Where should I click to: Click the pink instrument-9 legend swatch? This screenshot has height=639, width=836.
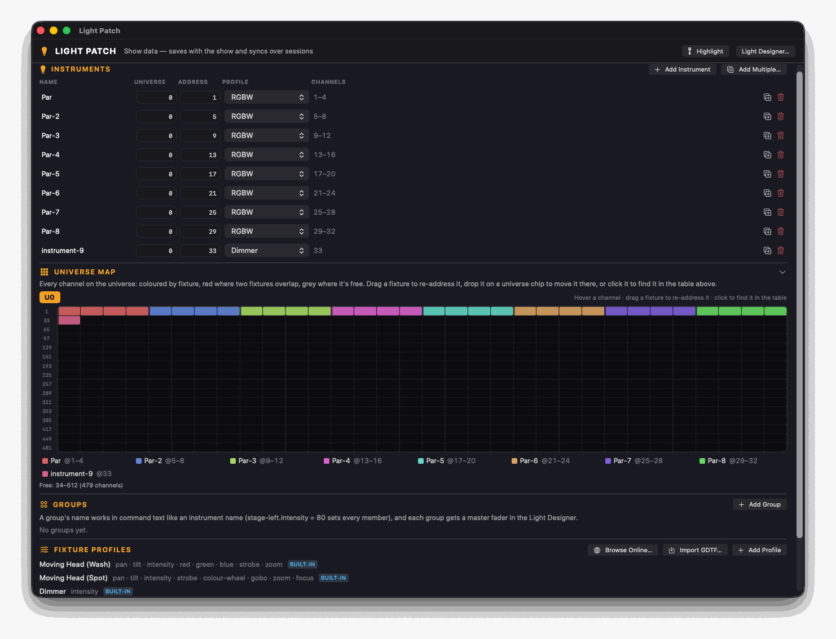pos(45,474)
